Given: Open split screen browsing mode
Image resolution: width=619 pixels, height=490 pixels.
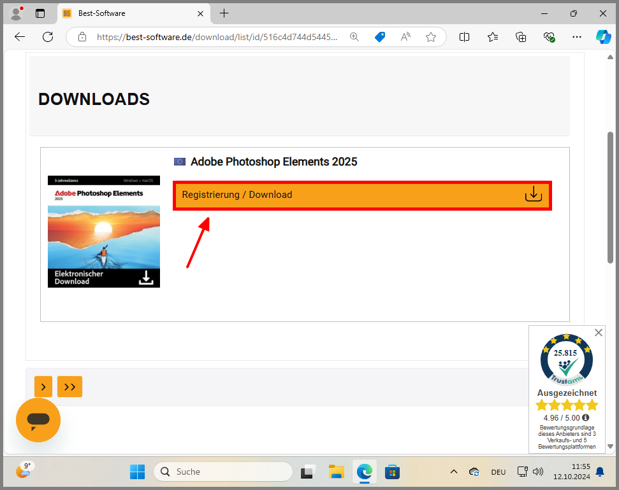Looking at the screenshot, I should 464,37.
